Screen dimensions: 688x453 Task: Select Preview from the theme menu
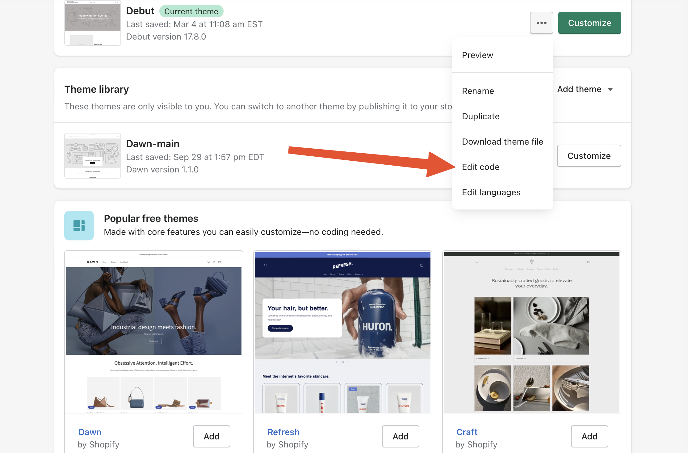(477, 55)
